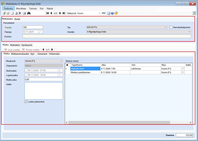Image resolution: width=198 pixels, height=141 pixels.
Task: Click the print icon in toolbar
Action: (24, 14)
